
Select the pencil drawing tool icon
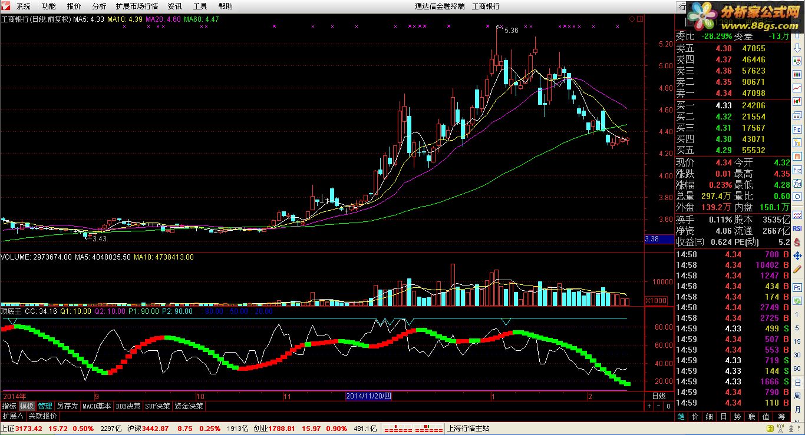point(797,269)
